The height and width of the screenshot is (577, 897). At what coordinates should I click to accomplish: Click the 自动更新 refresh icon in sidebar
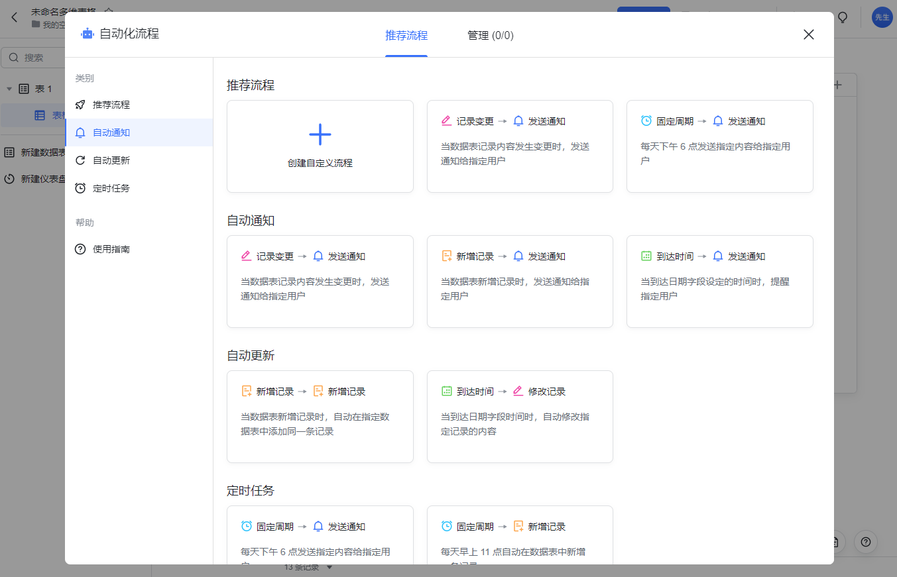tap(80, 160)
